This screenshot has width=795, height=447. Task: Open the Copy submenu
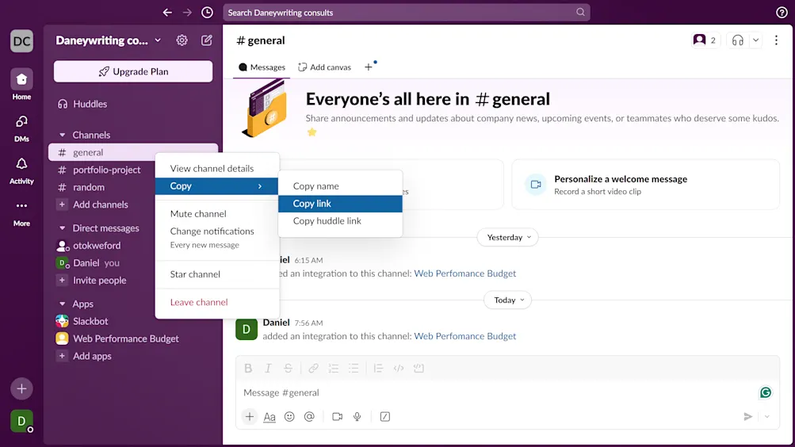(x=217, y=186)
